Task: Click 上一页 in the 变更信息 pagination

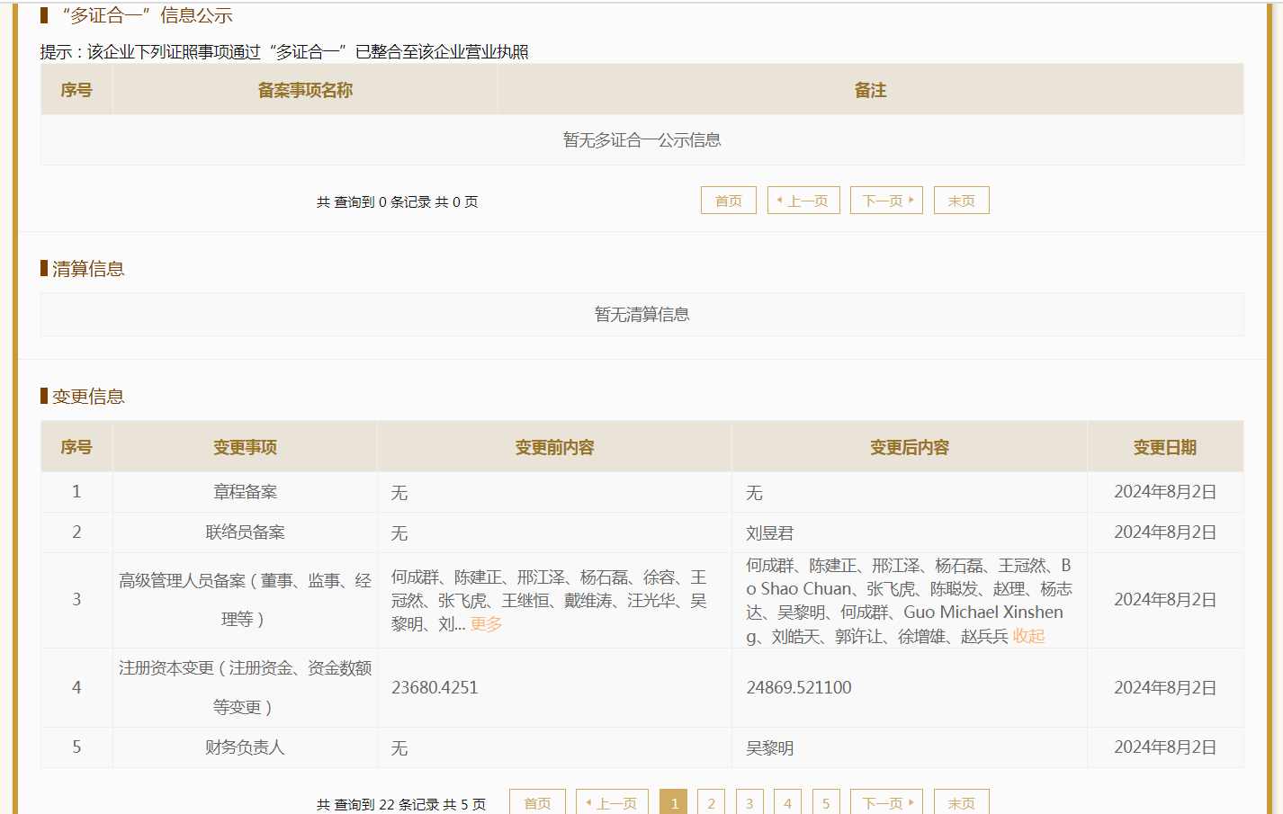Action: (x=612, y=802)
